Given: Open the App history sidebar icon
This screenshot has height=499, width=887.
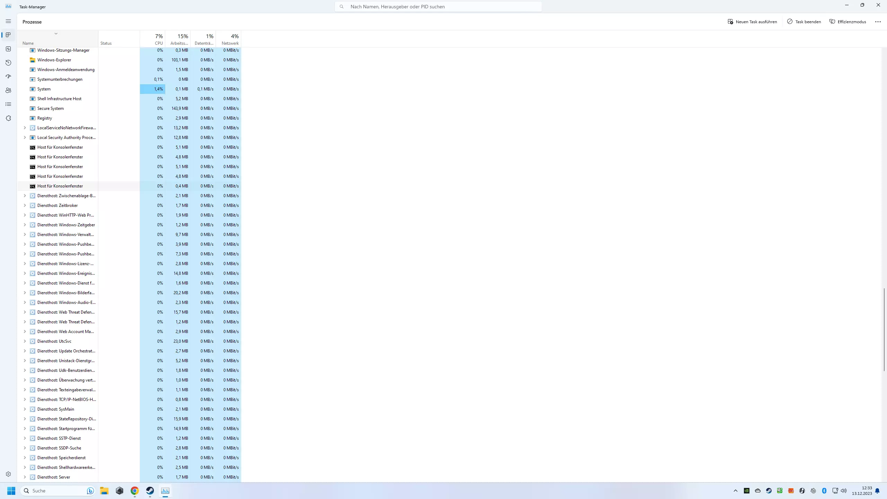Looking at the screenshot, I should click(8, 63).
